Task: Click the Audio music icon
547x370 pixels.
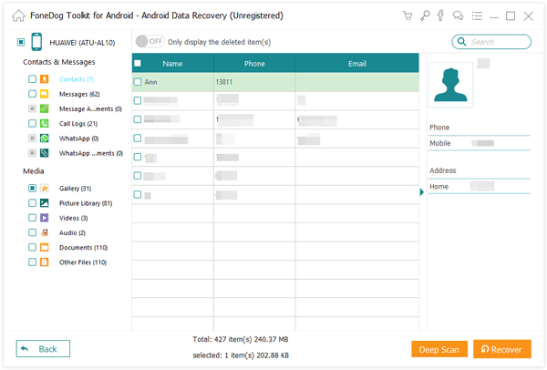Action: pyautogui.click(x=45, y=232)
